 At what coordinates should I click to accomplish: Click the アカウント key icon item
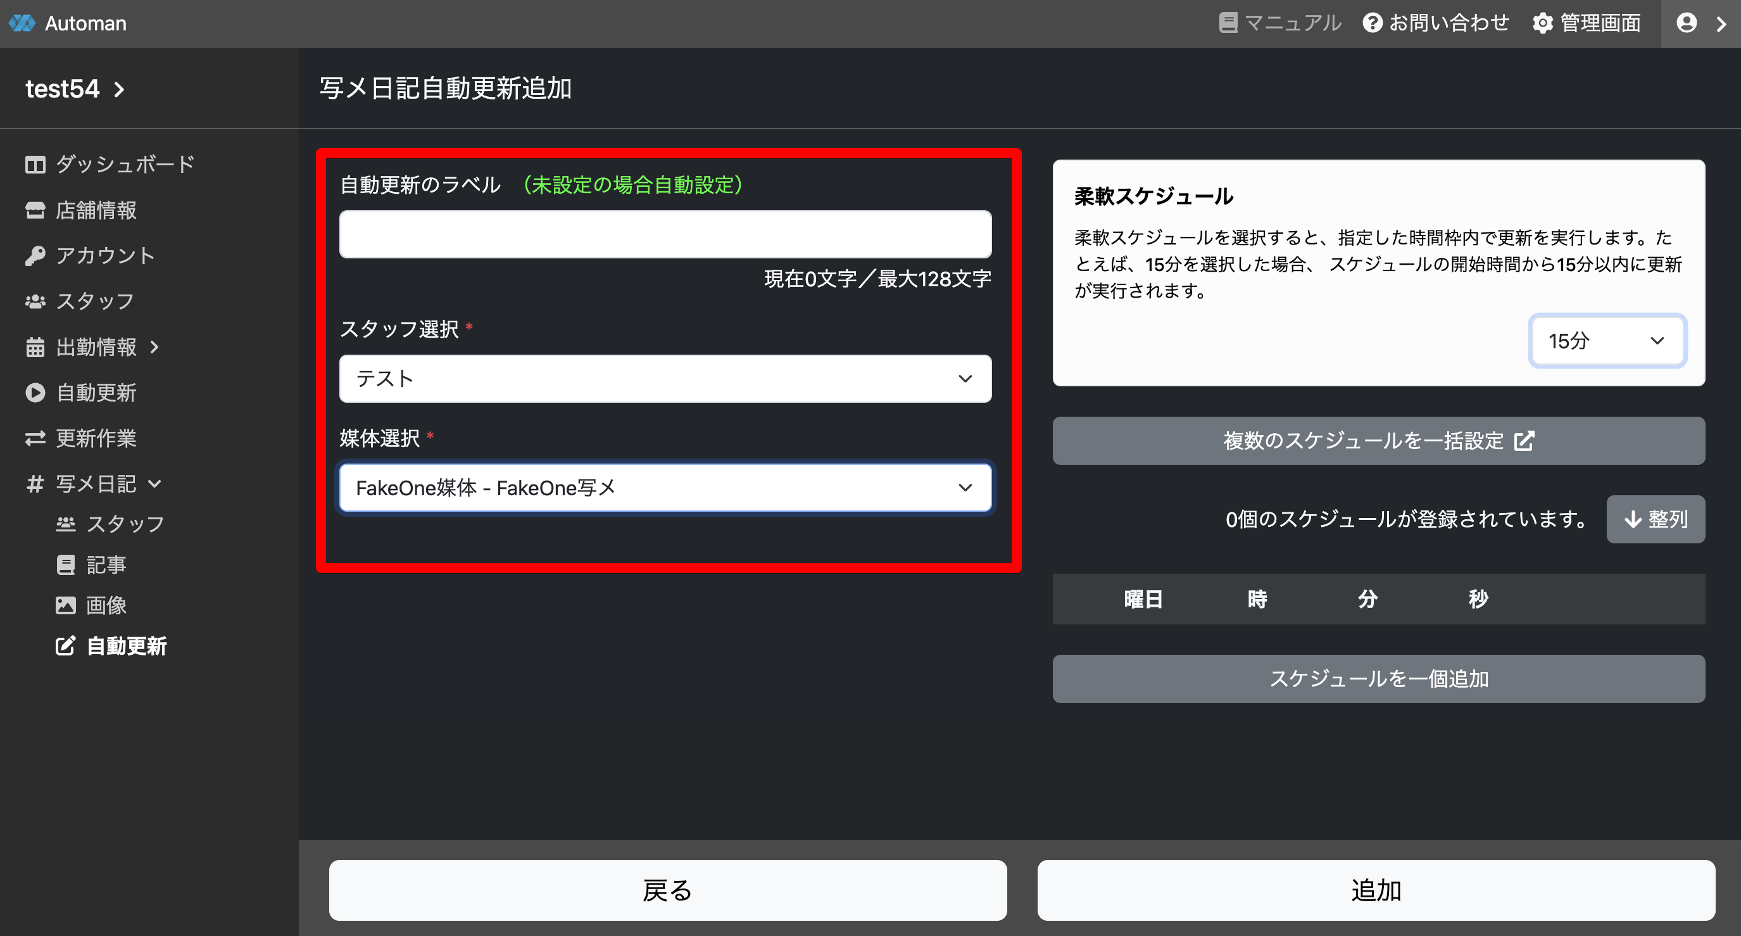(x=35, y=256)
